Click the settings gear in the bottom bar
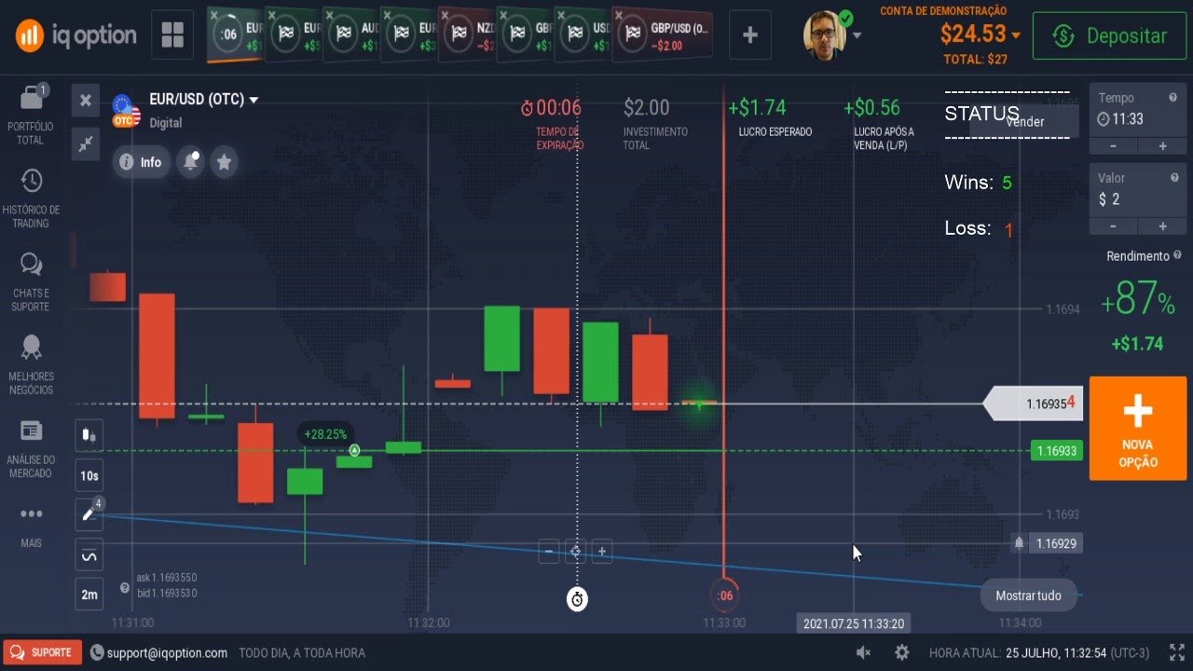 [x=900, y=652]
